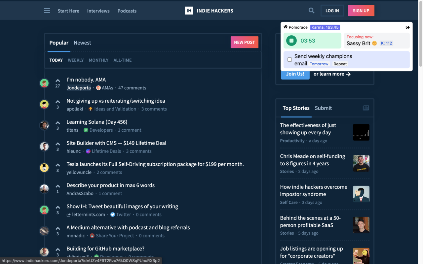This screenshot has height=264, width=423.
Task: Click the 03:53 timer display
Action: [x=308, y=41]
